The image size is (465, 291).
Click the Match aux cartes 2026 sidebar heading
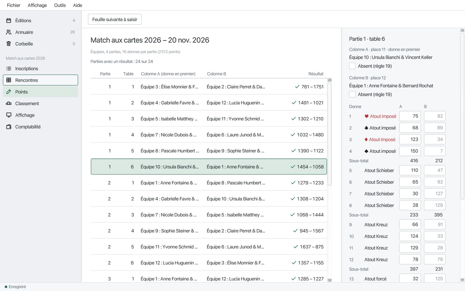click(x=25, y=58)
